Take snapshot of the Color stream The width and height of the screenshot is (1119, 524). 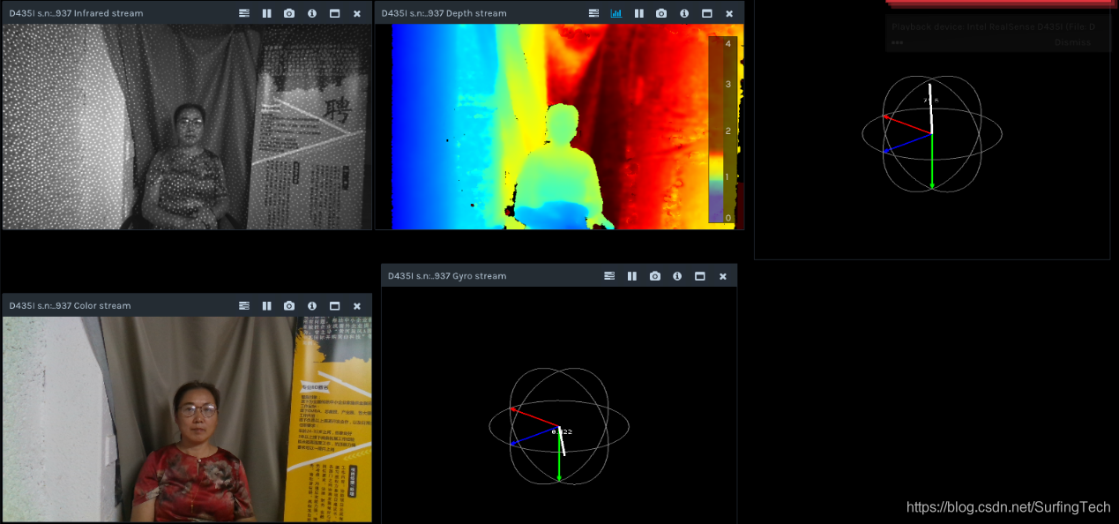pyautogui.click(x=289, y=305)
